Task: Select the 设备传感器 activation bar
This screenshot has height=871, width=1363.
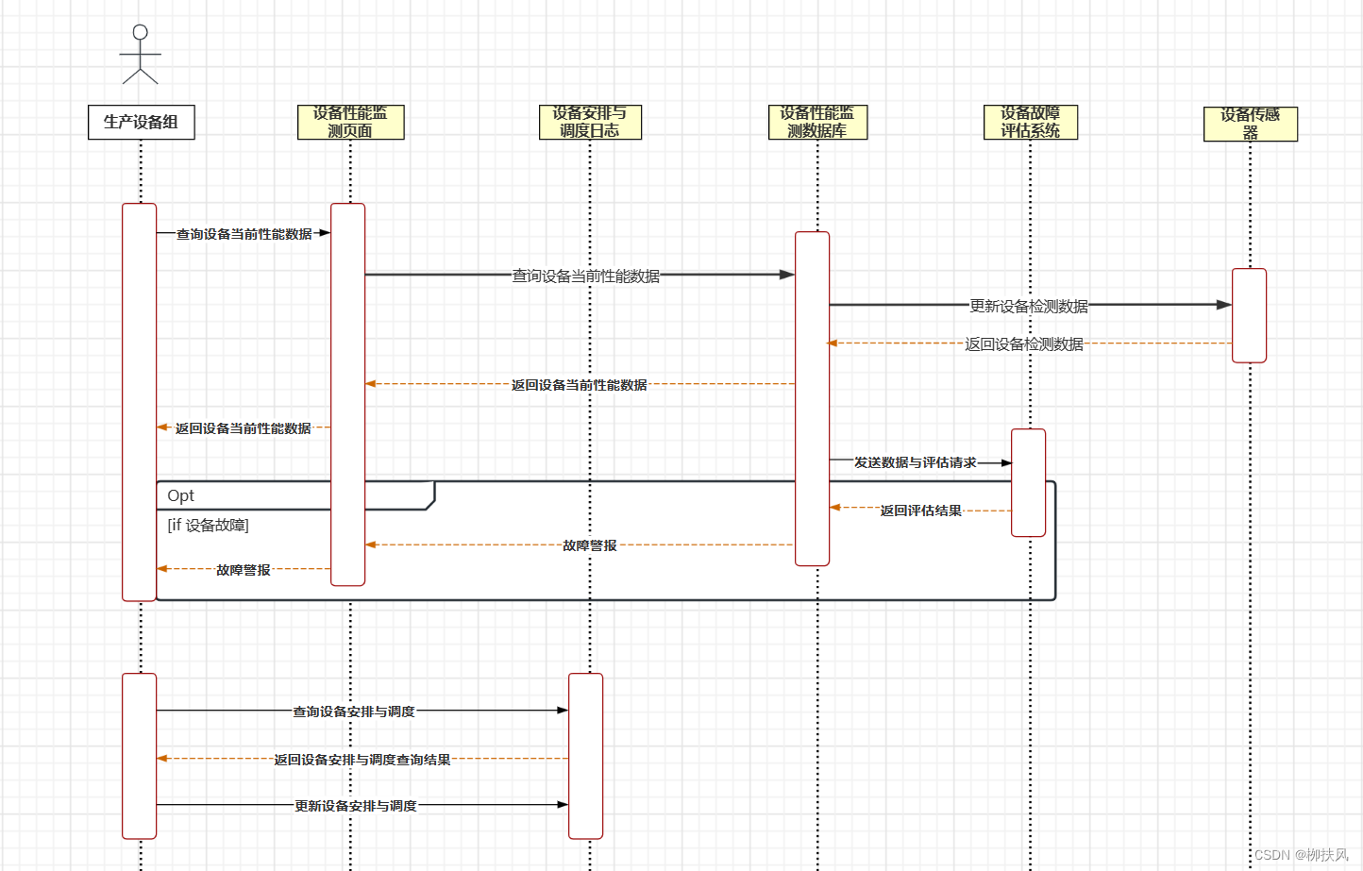Action: (x=1249, y=315)
